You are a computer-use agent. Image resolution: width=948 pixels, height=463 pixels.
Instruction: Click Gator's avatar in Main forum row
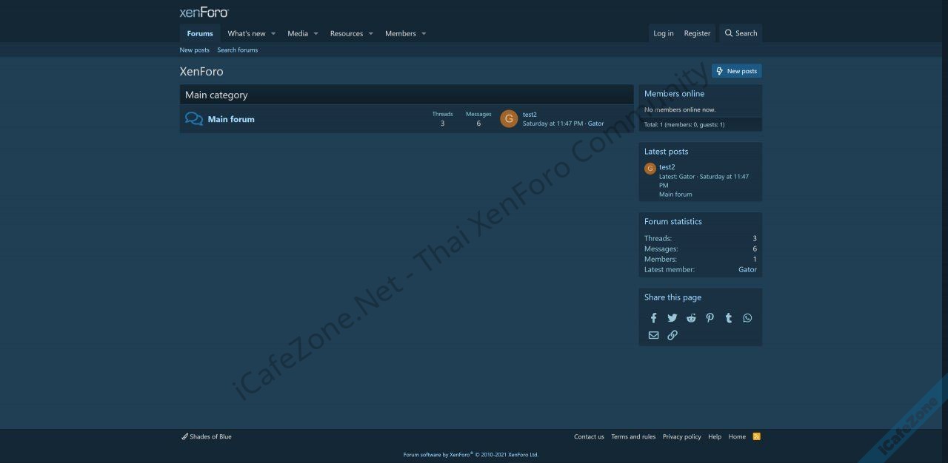tap(509, 119)
